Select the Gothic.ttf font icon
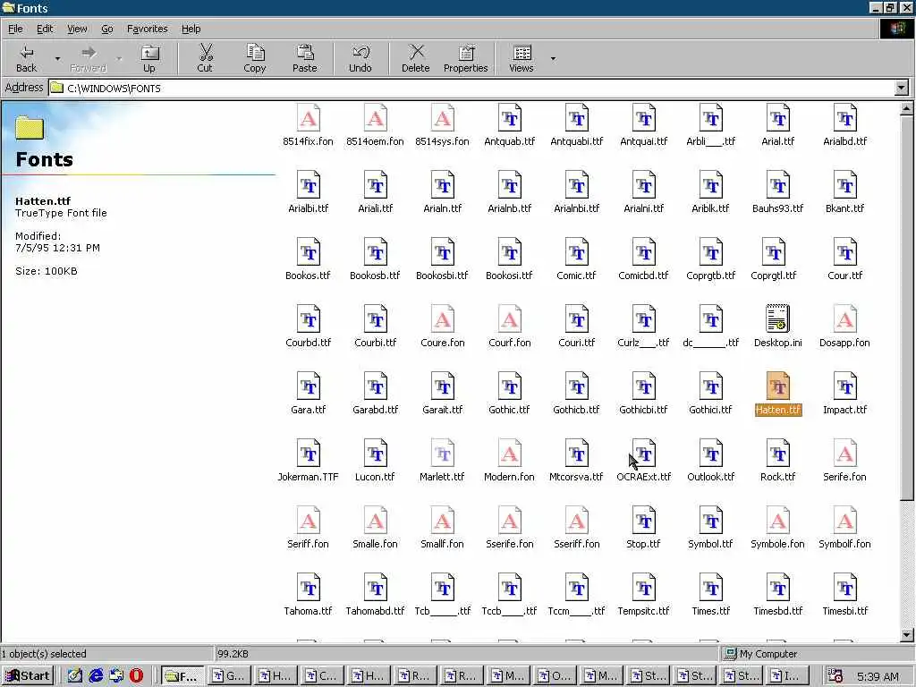The image size is (916, 687). (x=509, y=386)
